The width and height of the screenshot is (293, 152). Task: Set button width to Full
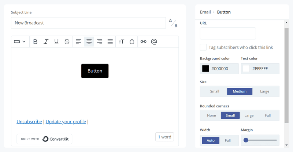point(228,140)
